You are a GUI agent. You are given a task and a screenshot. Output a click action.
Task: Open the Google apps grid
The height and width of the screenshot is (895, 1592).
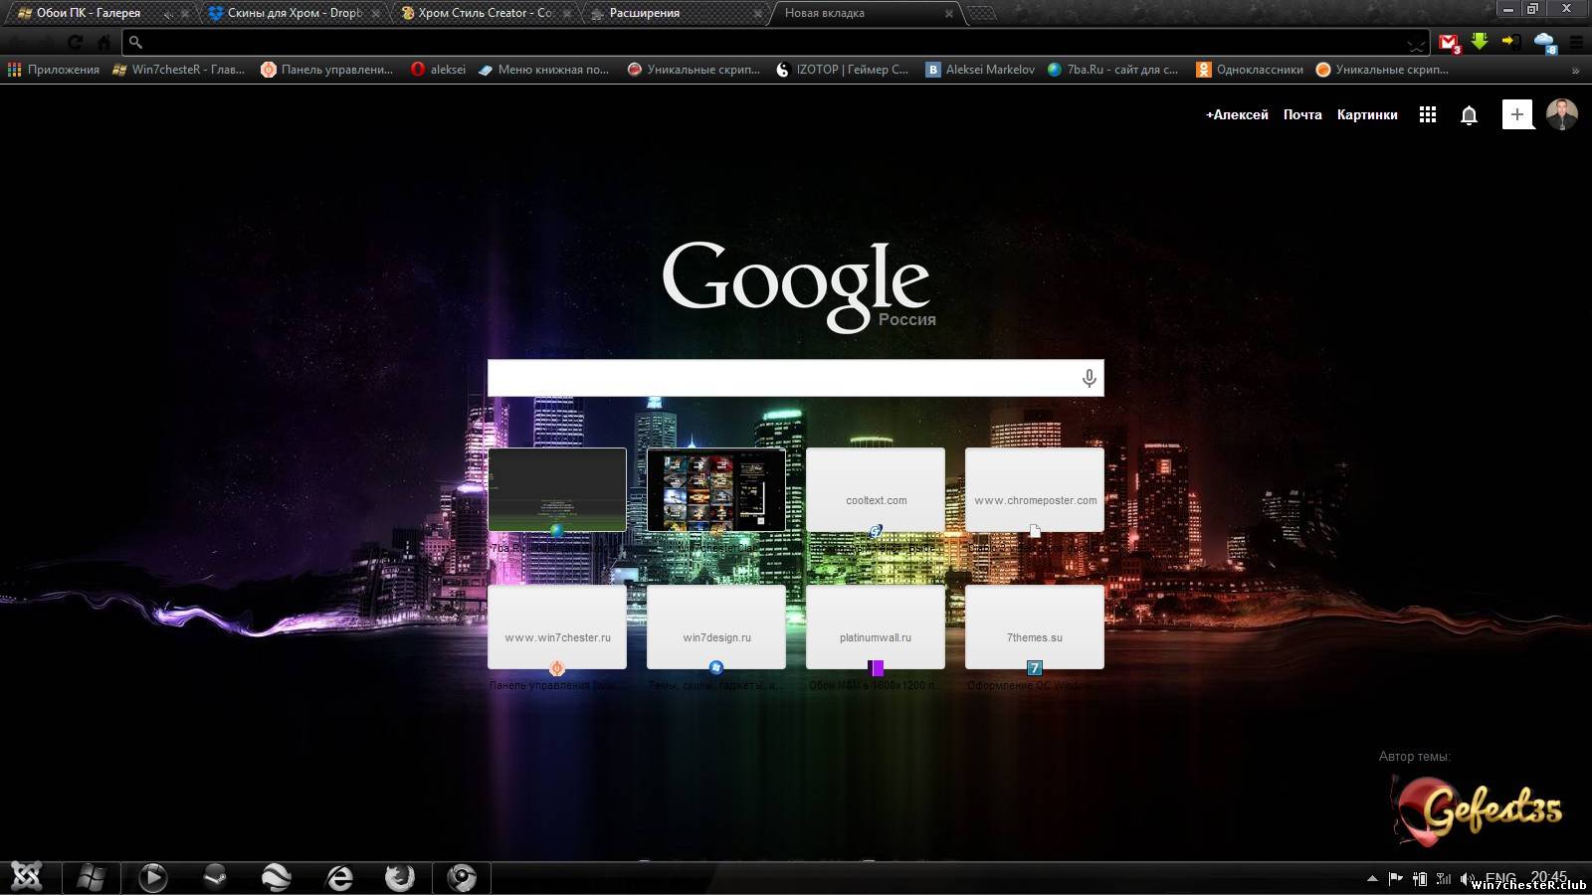pos(1428,114)
